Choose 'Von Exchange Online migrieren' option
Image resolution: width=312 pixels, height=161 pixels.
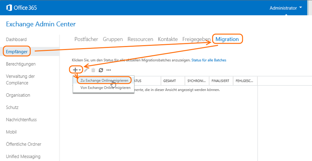[105, 88]
